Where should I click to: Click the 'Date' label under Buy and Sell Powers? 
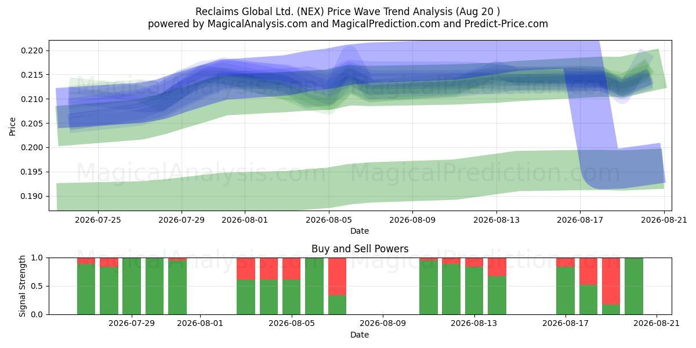click(x=360, y=335)
